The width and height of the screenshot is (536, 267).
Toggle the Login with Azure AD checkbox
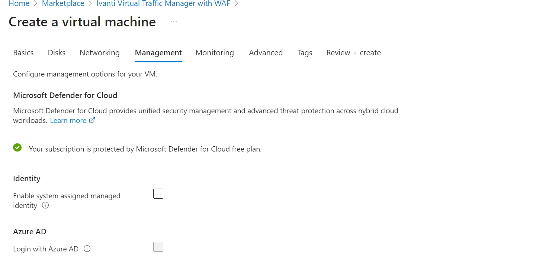[x=158, y=247]
